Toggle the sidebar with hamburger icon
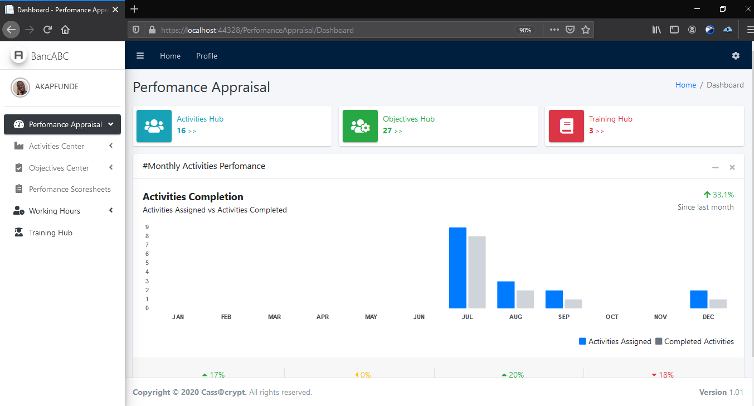Image resolution: width=754 pixels, height=406 pixels. click(x=140, y=56)
